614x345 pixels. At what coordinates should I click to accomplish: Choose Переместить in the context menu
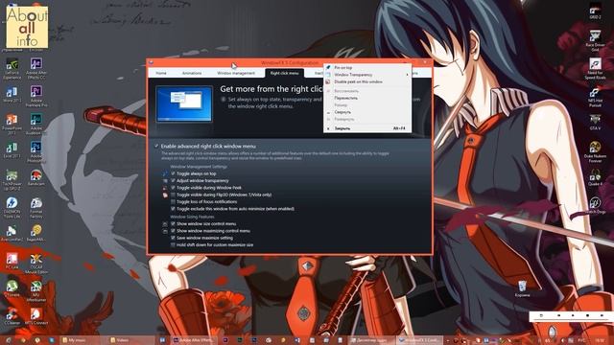tap(367, 98)
